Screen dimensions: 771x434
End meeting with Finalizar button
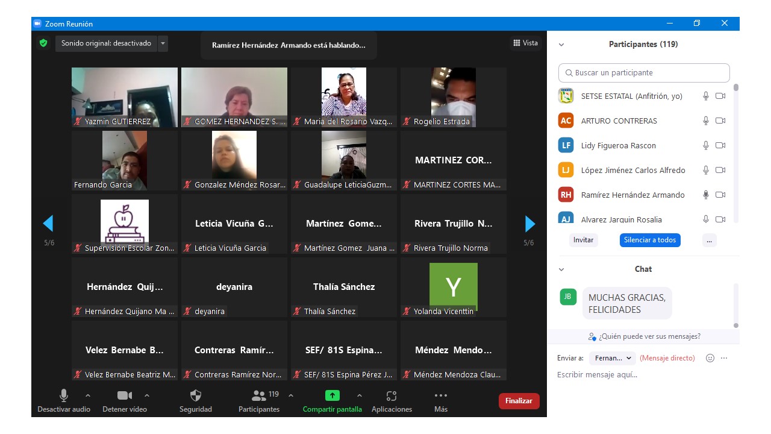(519, 401)
